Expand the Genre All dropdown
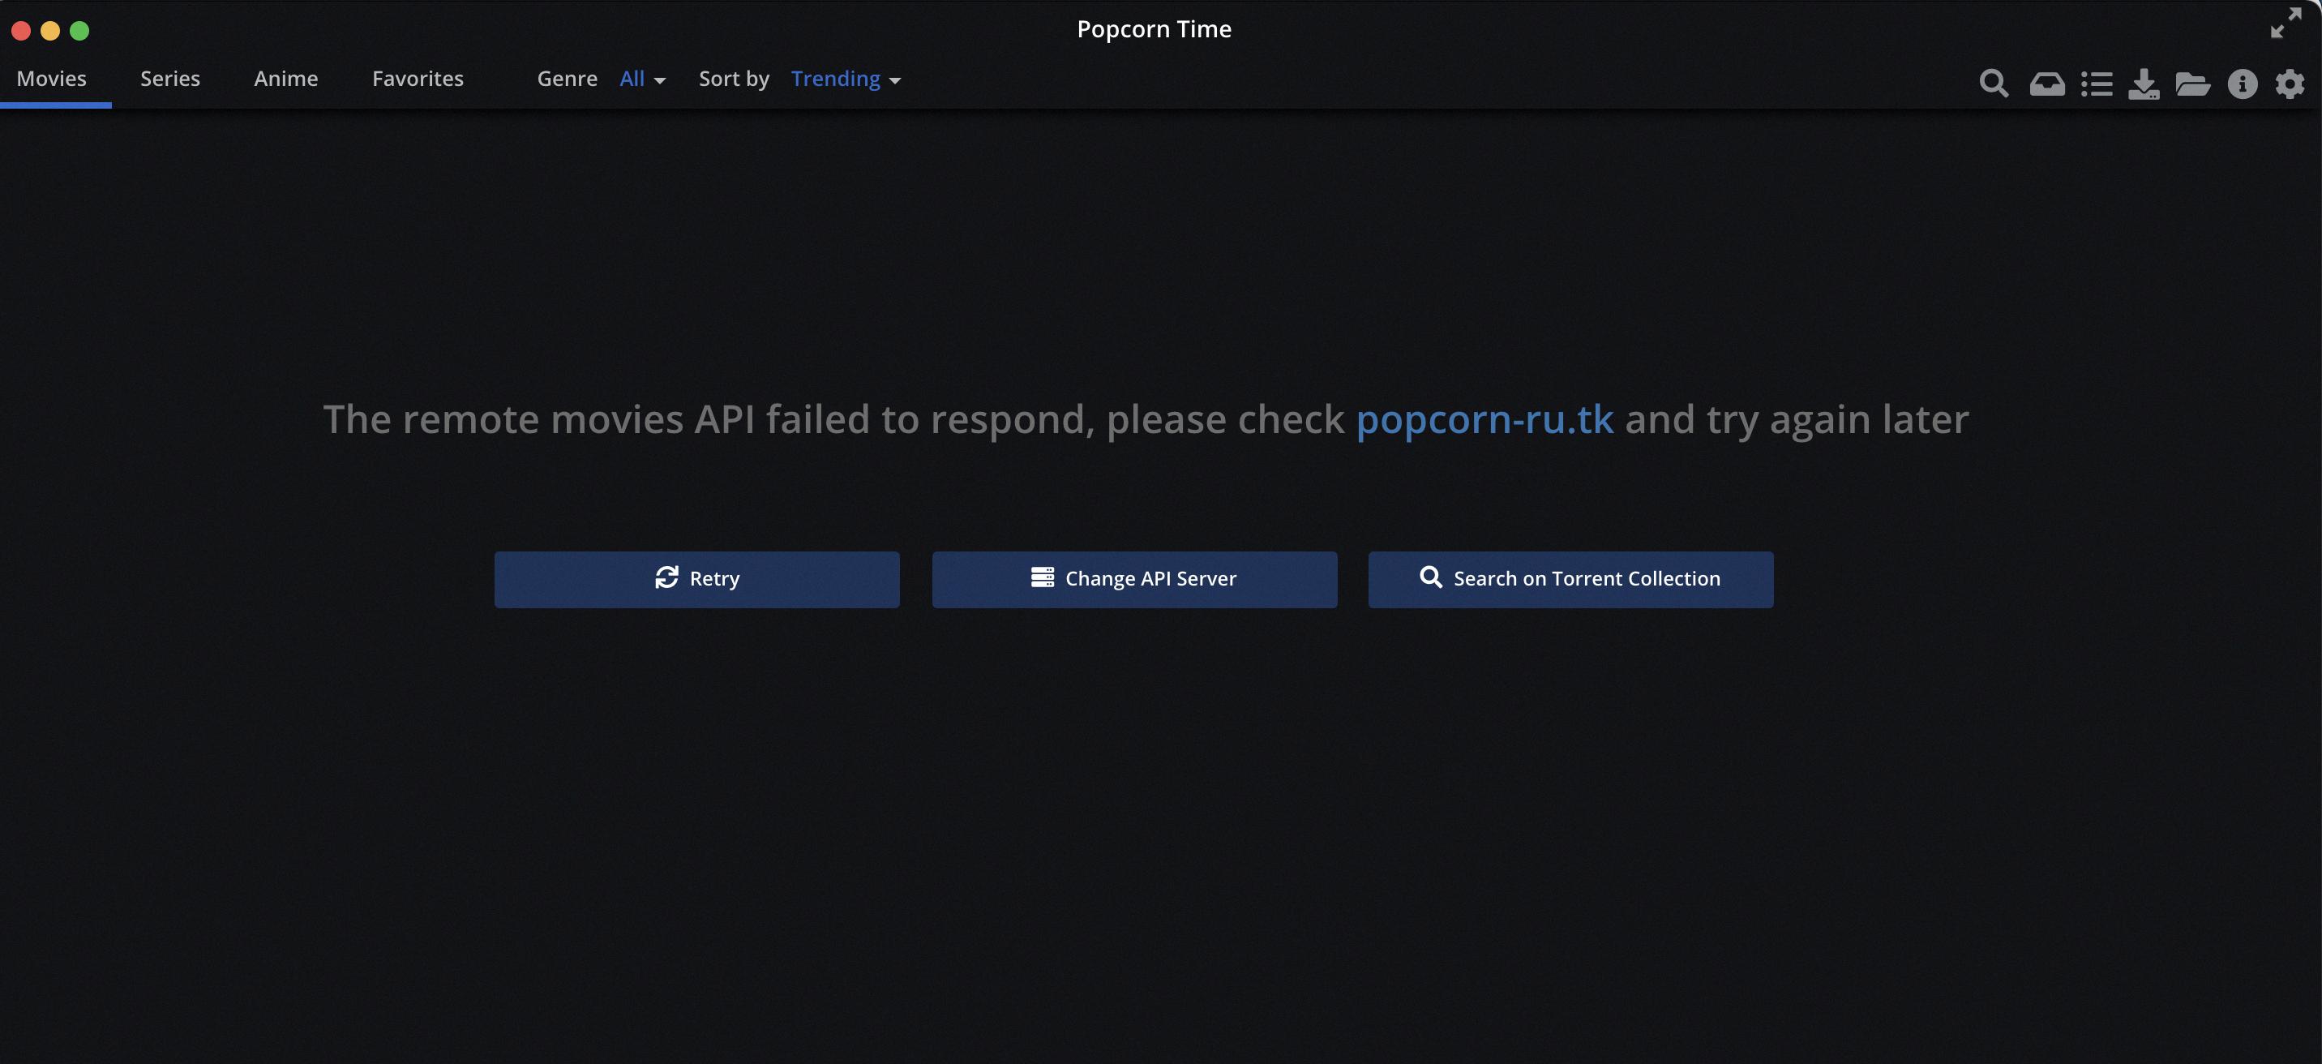 (x=643, y=79)
